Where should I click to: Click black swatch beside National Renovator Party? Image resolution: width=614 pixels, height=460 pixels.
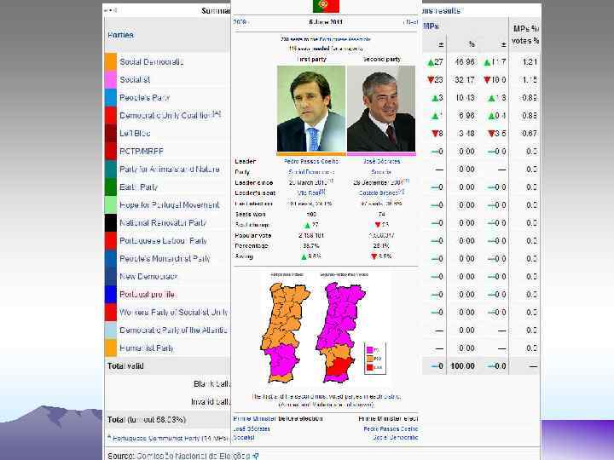point(111,222)
